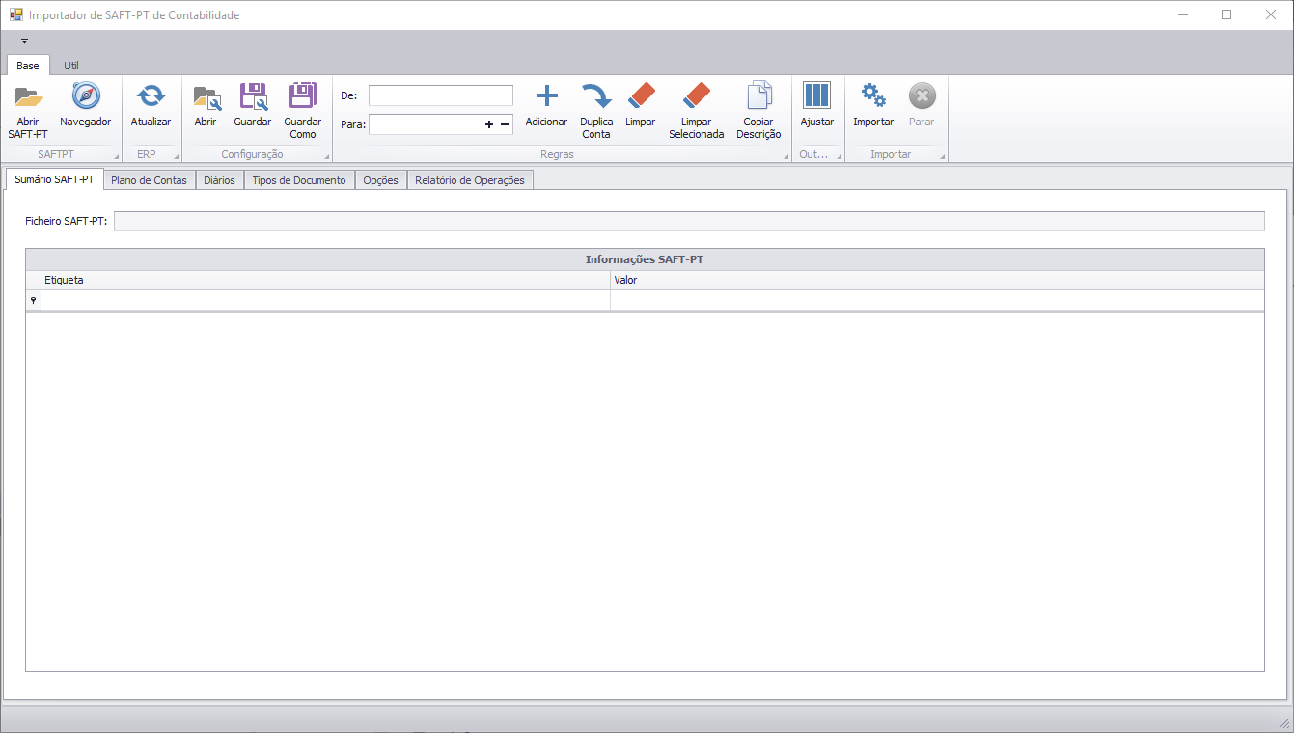Save configuration using Guardar icon
Viewport: 1294px width, 733px height.
(252, 97)
